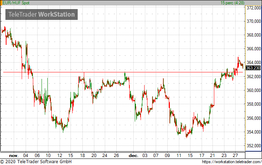The height and width of the screenshot is (165, 262).
Task: Click the 20 date label on time axis
Action: (94, 156)
